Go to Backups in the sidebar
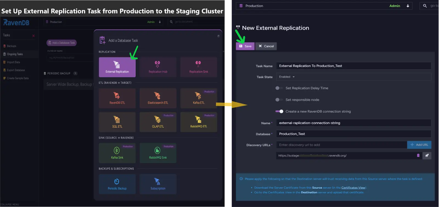Screen dimensions: 439x207 12,46
